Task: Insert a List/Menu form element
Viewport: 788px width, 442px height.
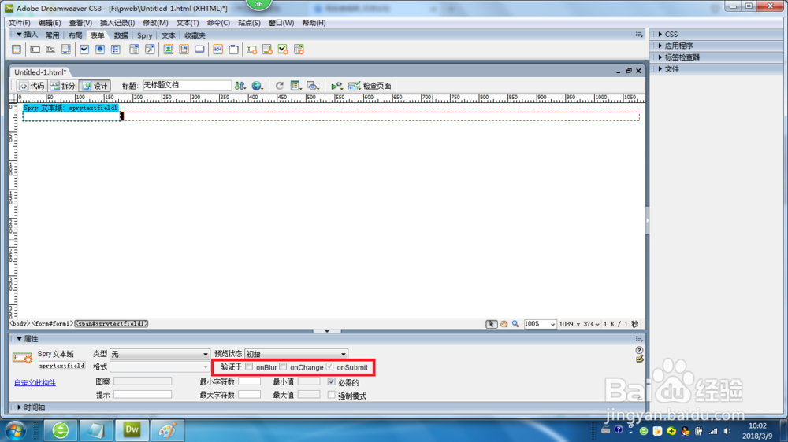Action: point(134,50)
